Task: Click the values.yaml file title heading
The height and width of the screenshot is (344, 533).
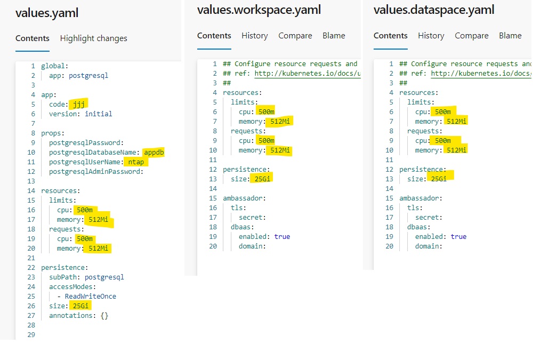Action: tap(47, 13)
